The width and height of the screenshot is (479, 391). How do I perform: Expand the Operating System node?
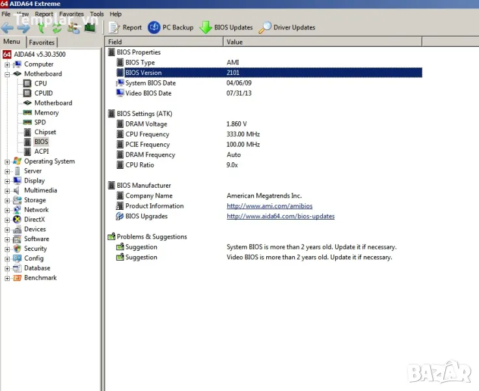pyautogui.click(x=7, y=162)
